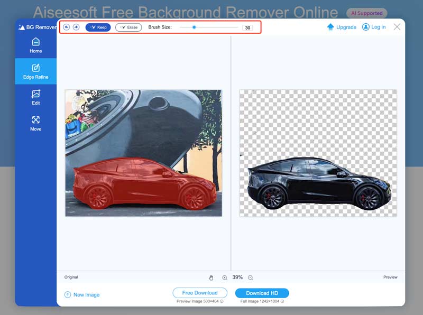Click the info icon beside Preview Image 500×404

pyautogui.click(x=222, y=301)
